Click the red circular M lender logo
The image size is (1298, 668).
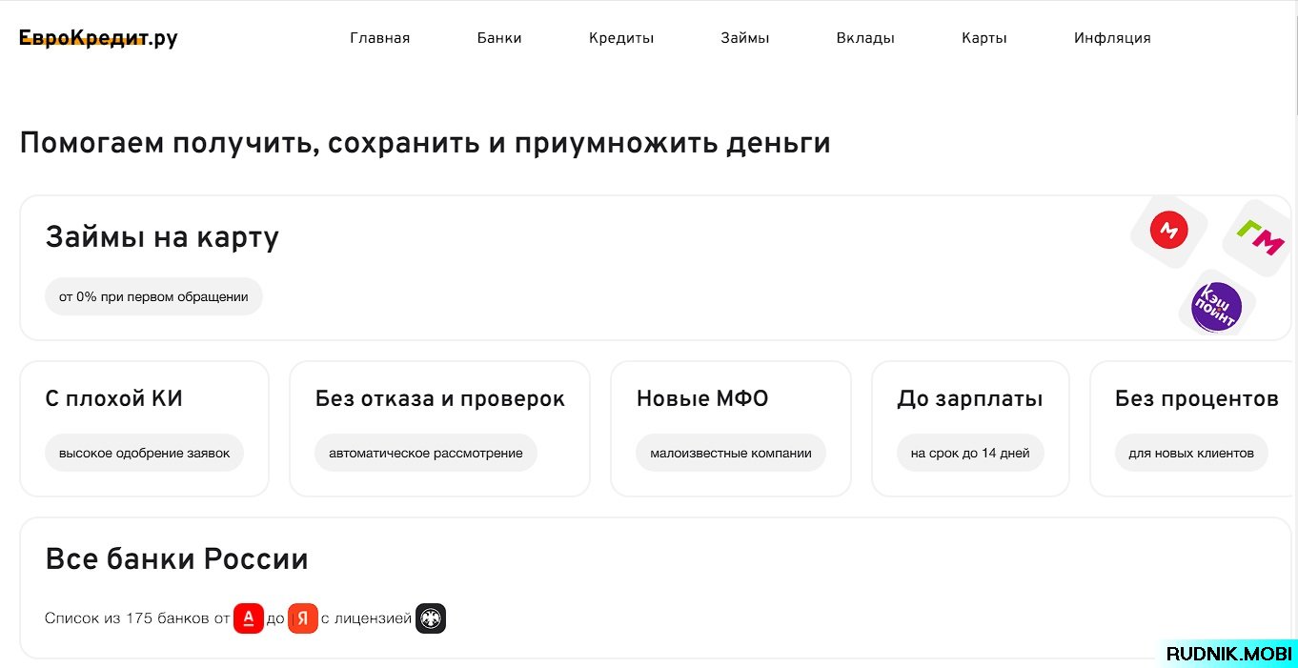1168,230
